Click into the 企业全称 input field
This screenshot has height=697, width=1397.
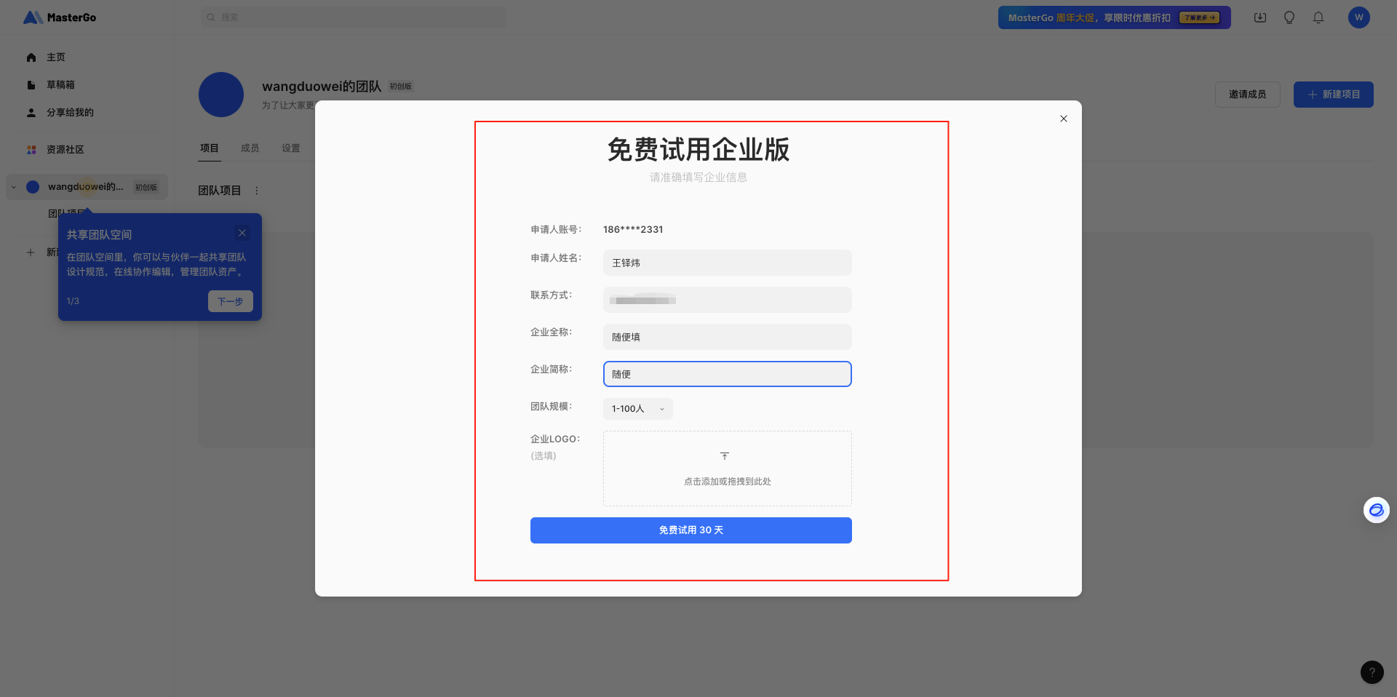click(727, 337)
